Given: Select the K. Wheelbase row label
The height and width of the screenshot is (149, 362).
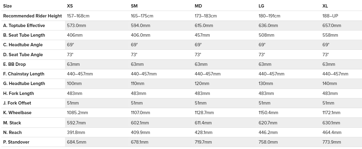Looking at the screenshot, I should tap(17, 113).
